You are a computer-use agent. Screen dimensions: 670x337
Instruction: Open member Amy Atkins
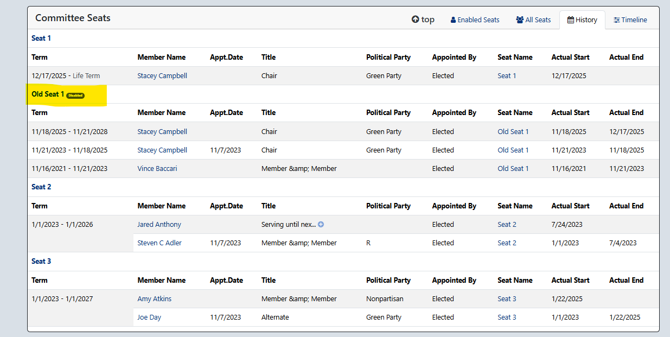[155, 299]
